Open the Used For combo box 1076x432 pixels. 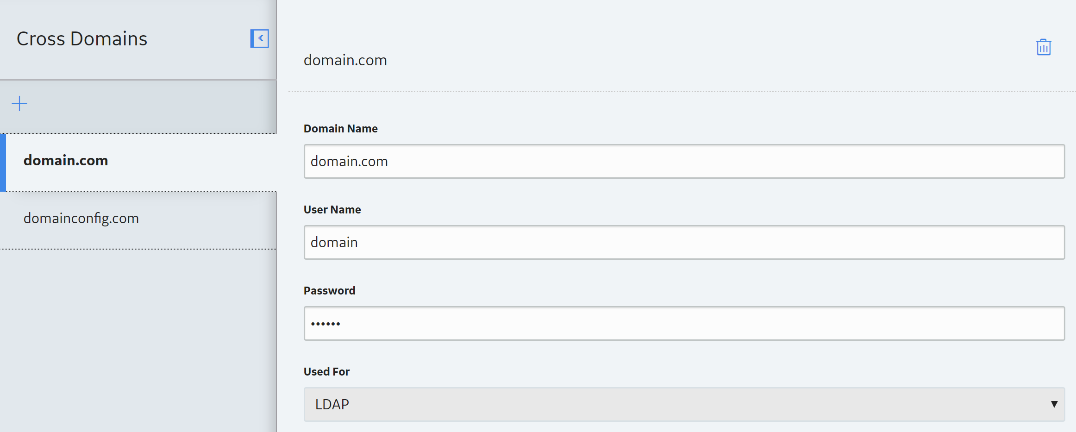pos(684,404)
